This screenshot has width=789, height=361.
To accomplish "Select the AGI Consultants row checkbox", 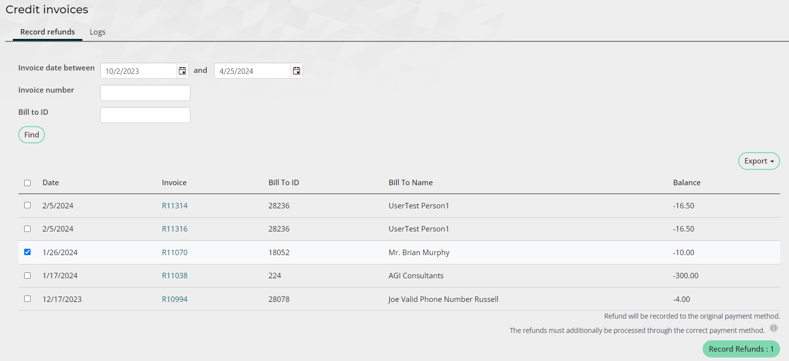I will tap(28, 275).
